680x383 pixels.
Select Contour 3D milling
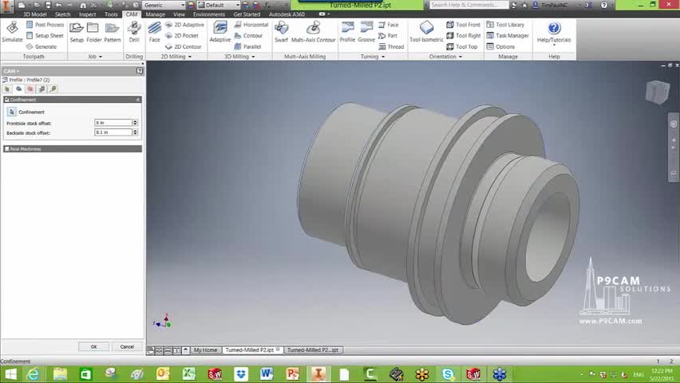click(248, 36)
